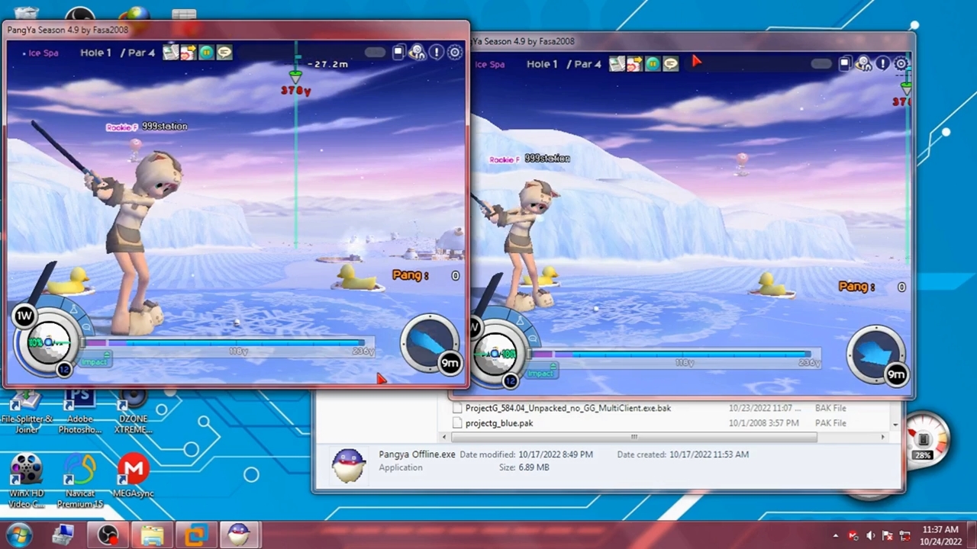Click the Pangya Offline.exe details pane icon
Image resolution: width=977 pixels, height=549 pixels.
[x=348, y=464]
